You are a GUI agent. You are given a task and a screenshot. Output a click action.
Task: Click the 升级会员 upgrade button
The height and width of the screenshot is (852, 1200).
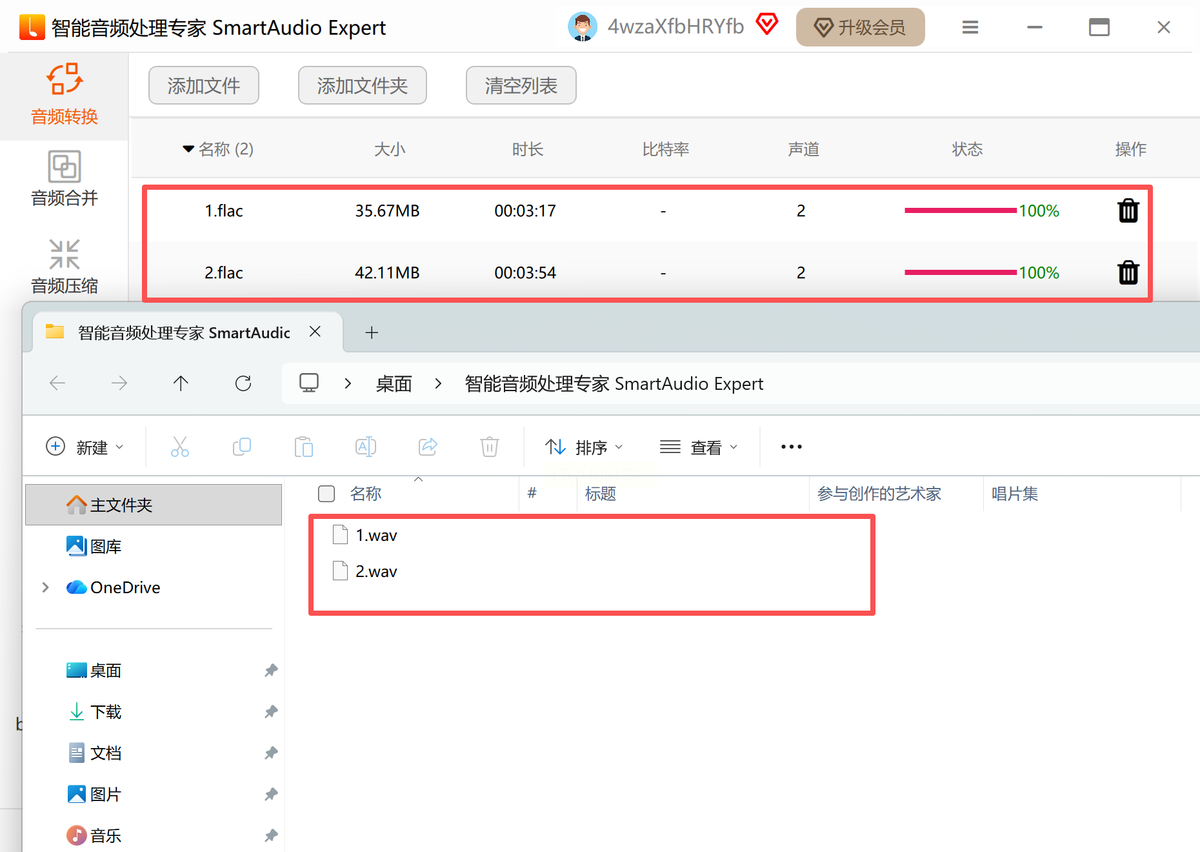click(861, 27)
